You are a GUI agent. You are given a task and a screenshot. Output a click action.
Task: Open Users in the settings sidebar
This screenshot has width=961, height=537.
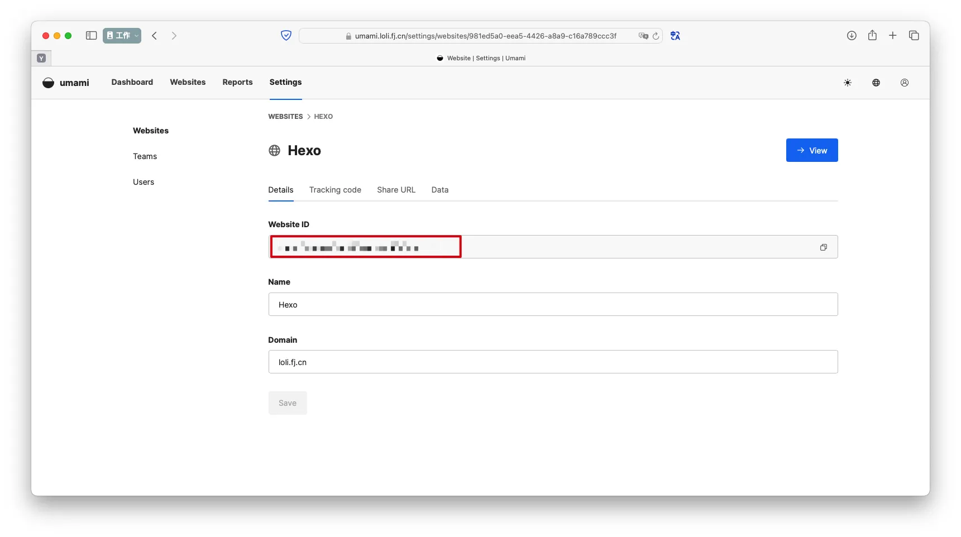click(x=144, y=182)
